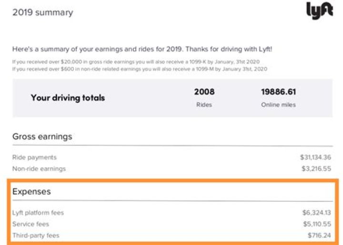Click the Your driving totals title
Screen dimensions: 343x245
point(68,98)
